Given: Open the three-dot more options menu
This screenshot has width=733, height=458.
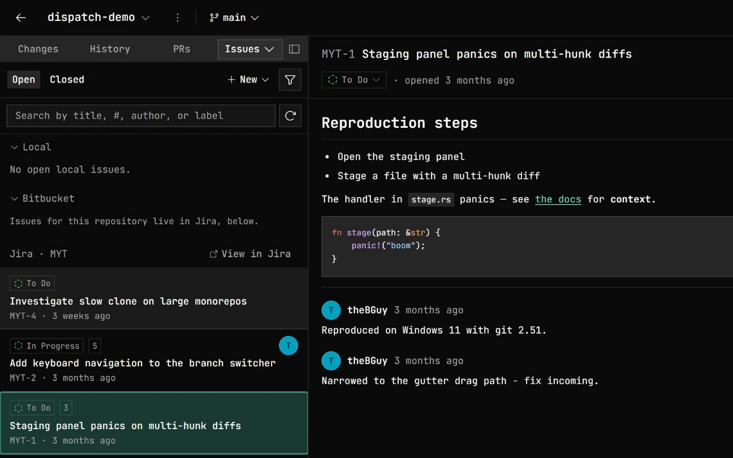Looking at the screenshot, I should tap(178, 18).
